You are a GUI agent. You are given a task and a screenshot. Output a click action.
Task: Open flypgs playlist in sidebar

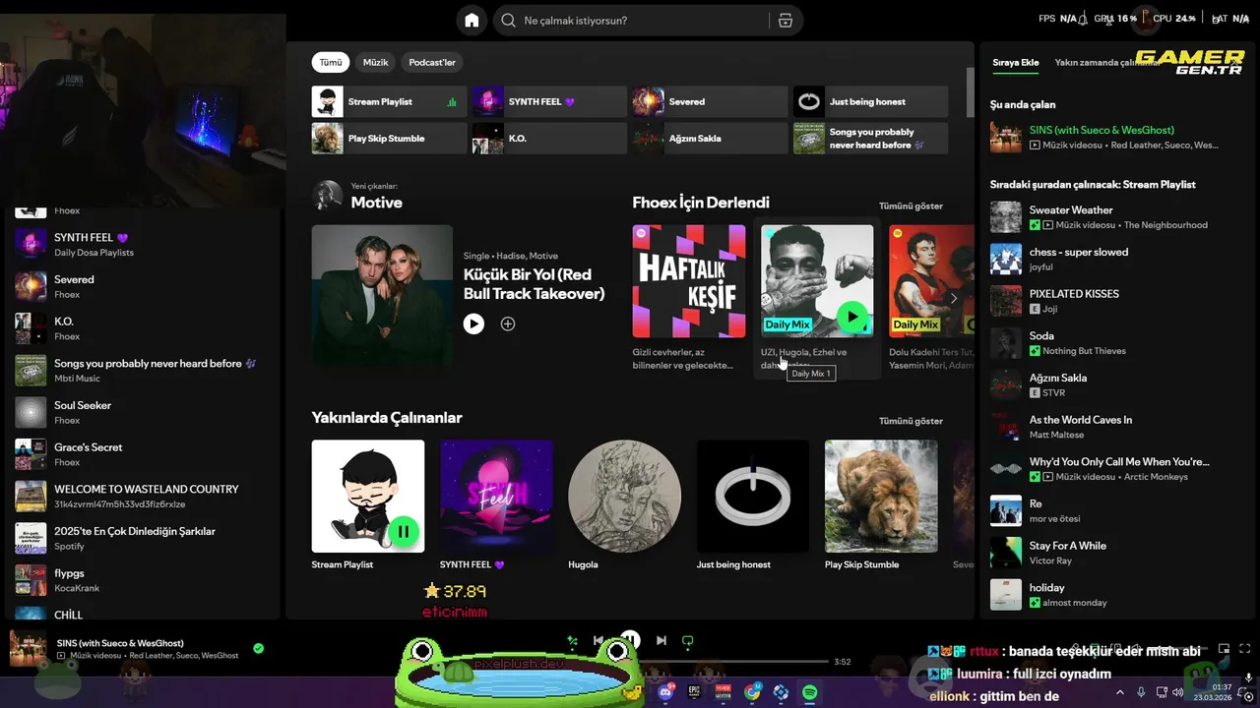click(143, 580)
